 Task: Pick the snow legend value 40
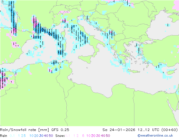click(x=103, y=136)
